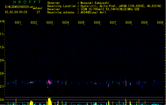166x105 pixels.
Task: Click the 0.7 kHz axis label
Action: pos(2,87)
